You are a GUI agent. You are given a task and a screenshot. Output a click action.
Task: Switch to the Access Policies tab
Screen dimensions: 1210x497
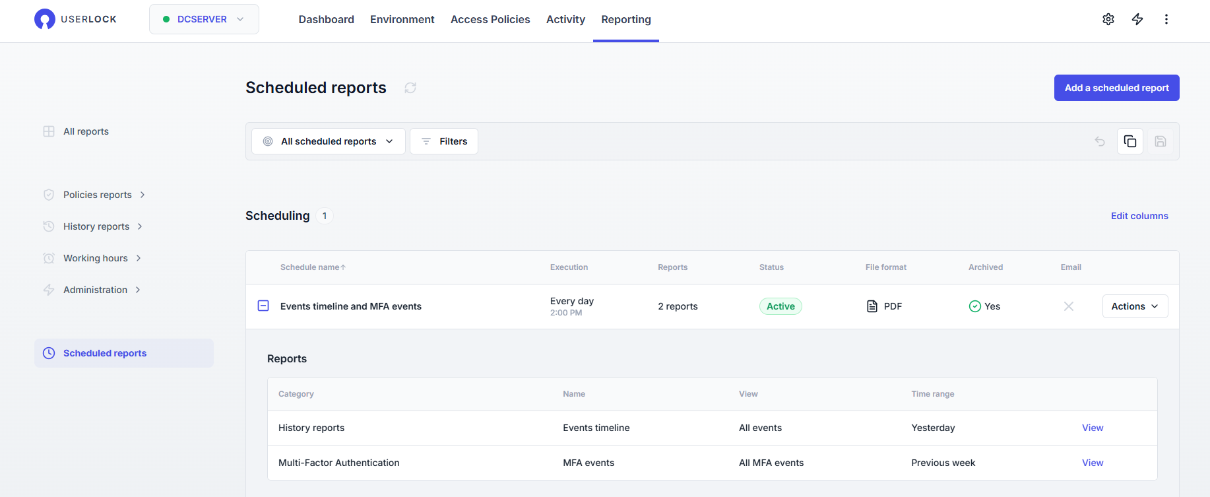pyautogui.click(x=490, y=20)
